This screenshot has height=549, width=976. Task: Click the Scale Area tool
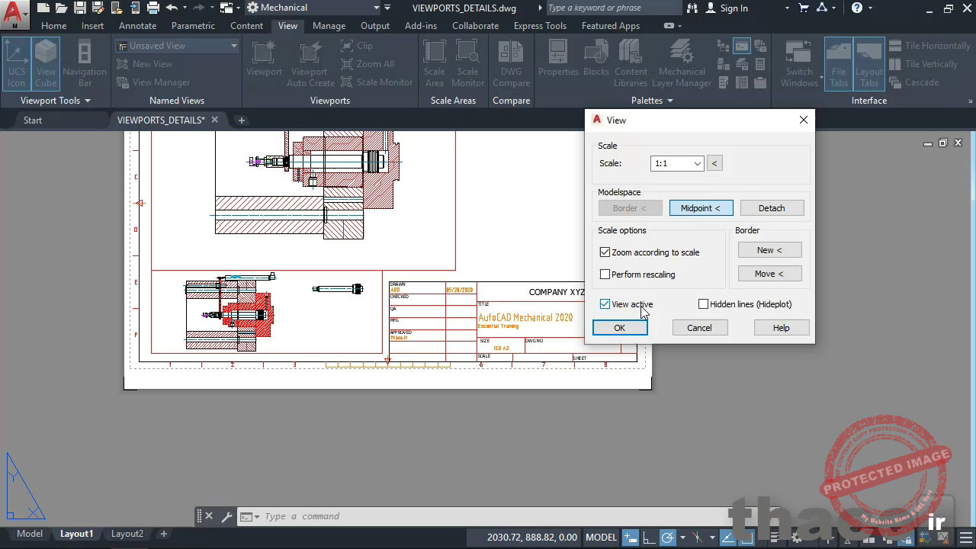point(434,63)
